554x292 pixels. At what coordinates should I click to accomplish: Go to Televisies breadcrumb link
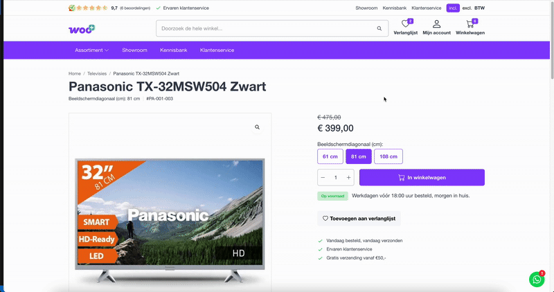pos(97,73)
